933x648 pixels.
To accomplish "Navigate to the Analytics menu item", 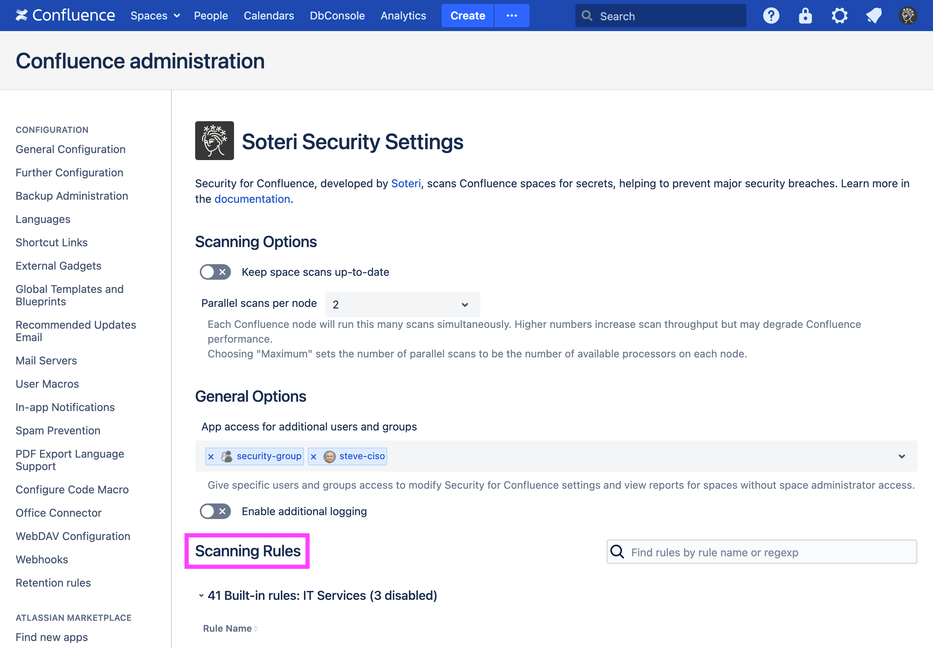I will pyautogui.click(x=403, y=16).
